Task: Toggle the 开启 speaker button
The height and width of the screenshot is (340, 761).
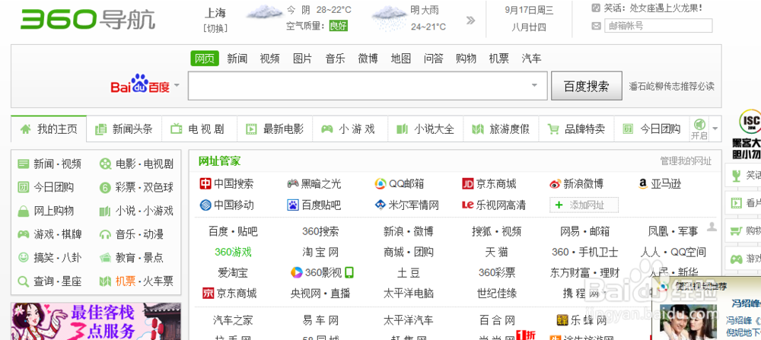Action: [699, 129]
